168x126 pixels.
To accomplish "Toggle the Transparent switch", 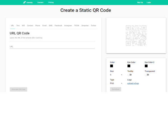I will (147, 75).
